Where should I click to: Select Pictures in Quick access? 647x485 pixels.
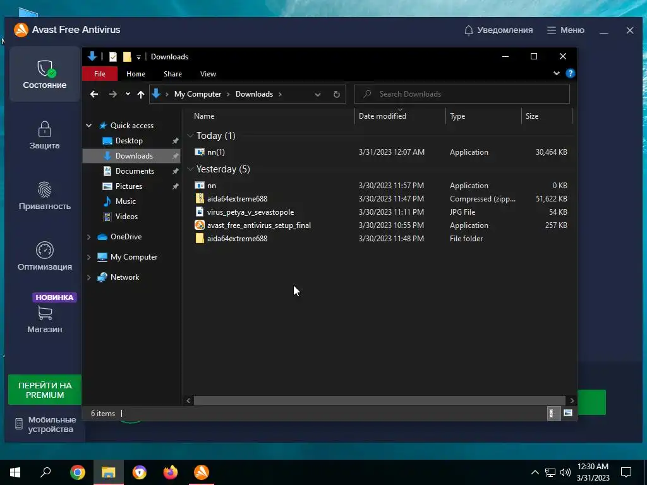(129, 186)
